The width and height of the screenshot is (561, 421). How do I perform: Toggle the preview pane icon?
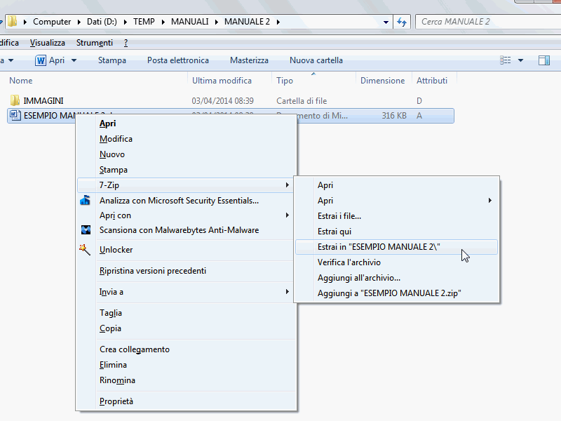[543, 60]
